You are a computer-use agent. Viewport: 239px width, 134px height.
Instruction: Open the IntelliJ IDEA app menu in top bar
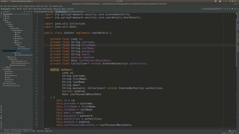click(x=21, y=1)
